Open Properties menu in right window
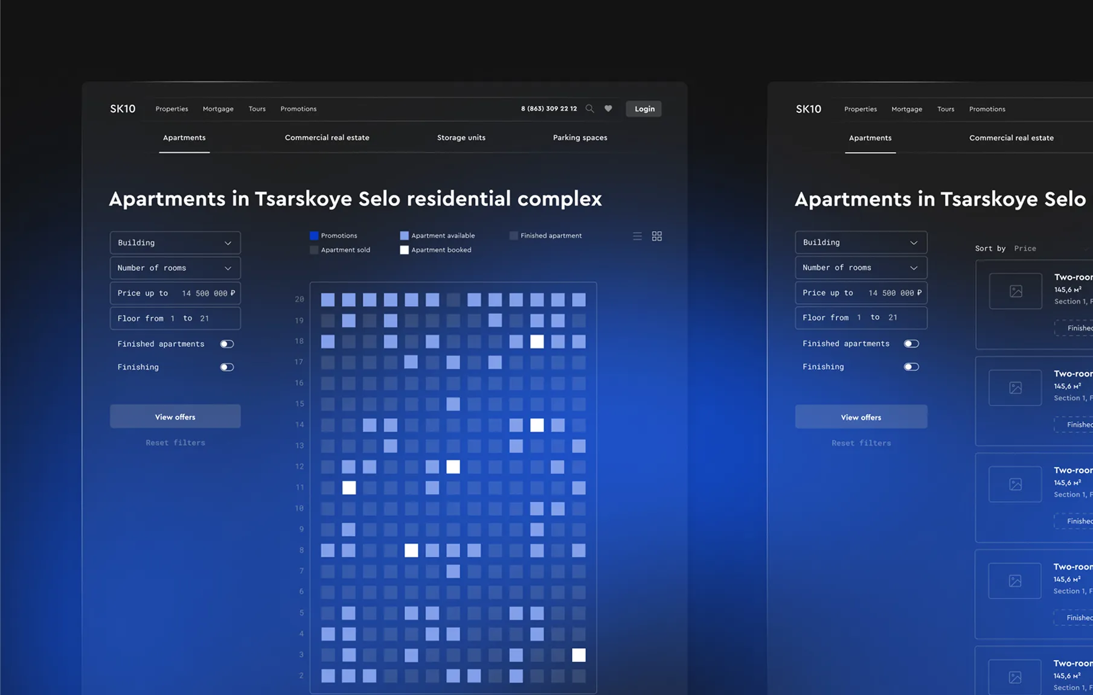The image size is (1093, 695). pos(861,109)
